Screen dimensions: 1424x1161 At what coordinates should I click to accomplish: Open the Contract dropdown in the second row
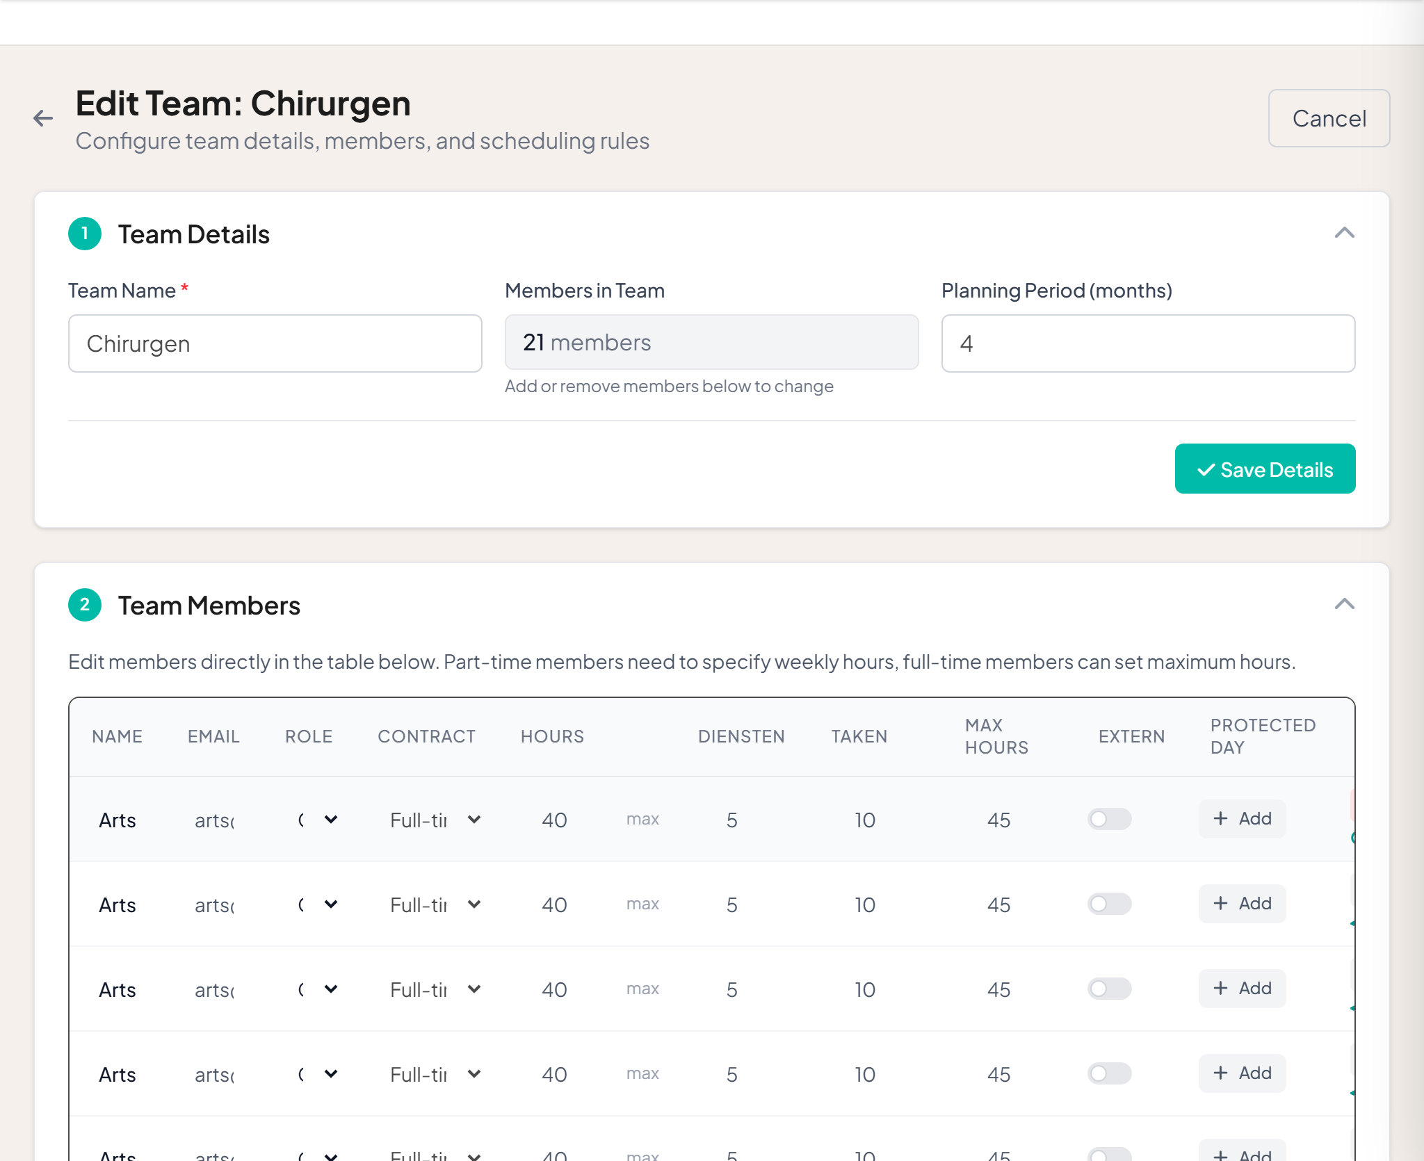click(x=474, y=904)
